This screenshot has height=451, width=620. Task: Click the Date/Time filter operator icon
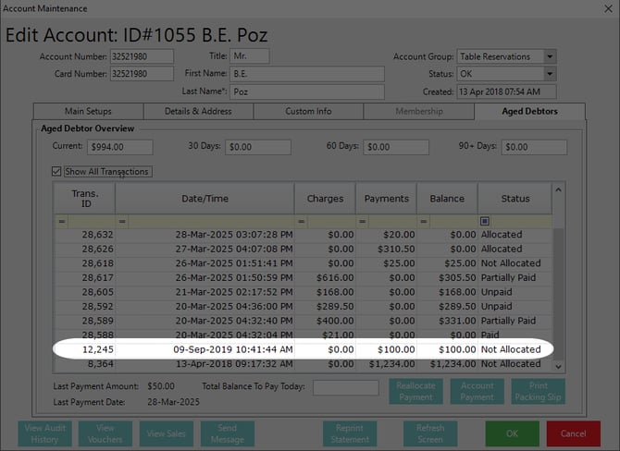pos(122,222)
